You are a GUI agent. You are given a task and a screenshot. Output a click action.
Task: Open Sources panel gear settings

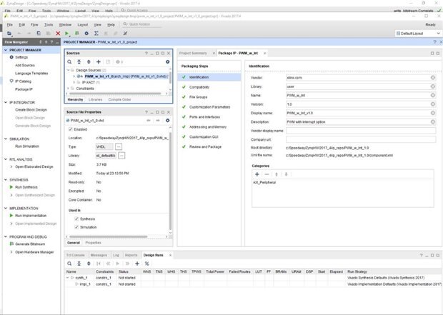[167, 61]
